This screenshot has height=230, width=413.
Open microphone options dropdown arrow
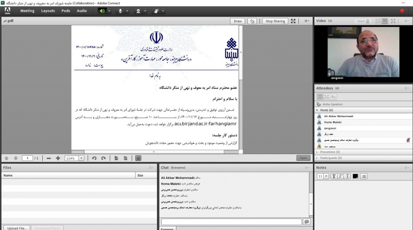[x=127, y=11]
